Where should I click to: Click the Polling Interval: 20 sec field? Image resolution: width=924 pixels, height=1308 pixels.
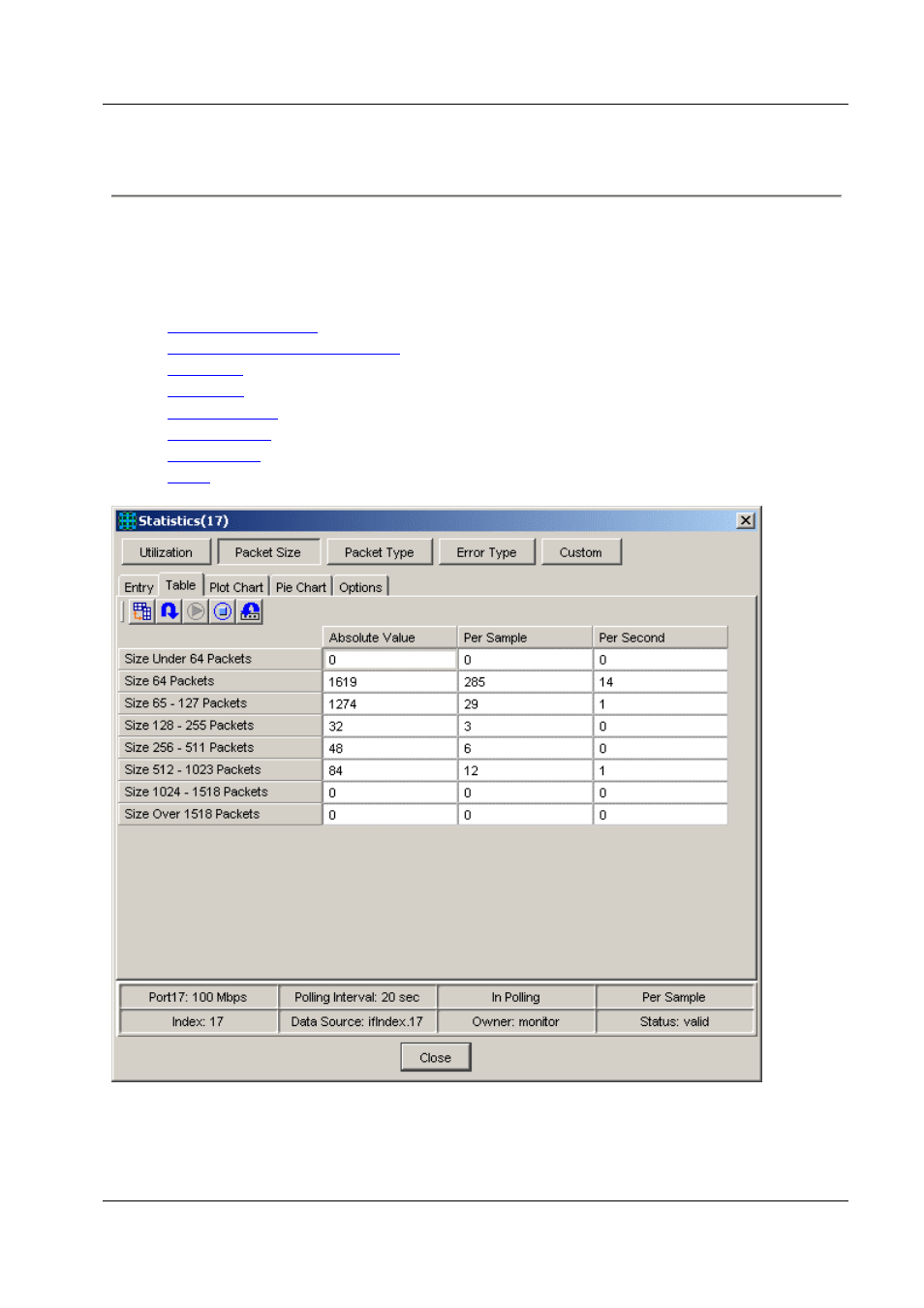pyautogui.click(x=357, y=997)
